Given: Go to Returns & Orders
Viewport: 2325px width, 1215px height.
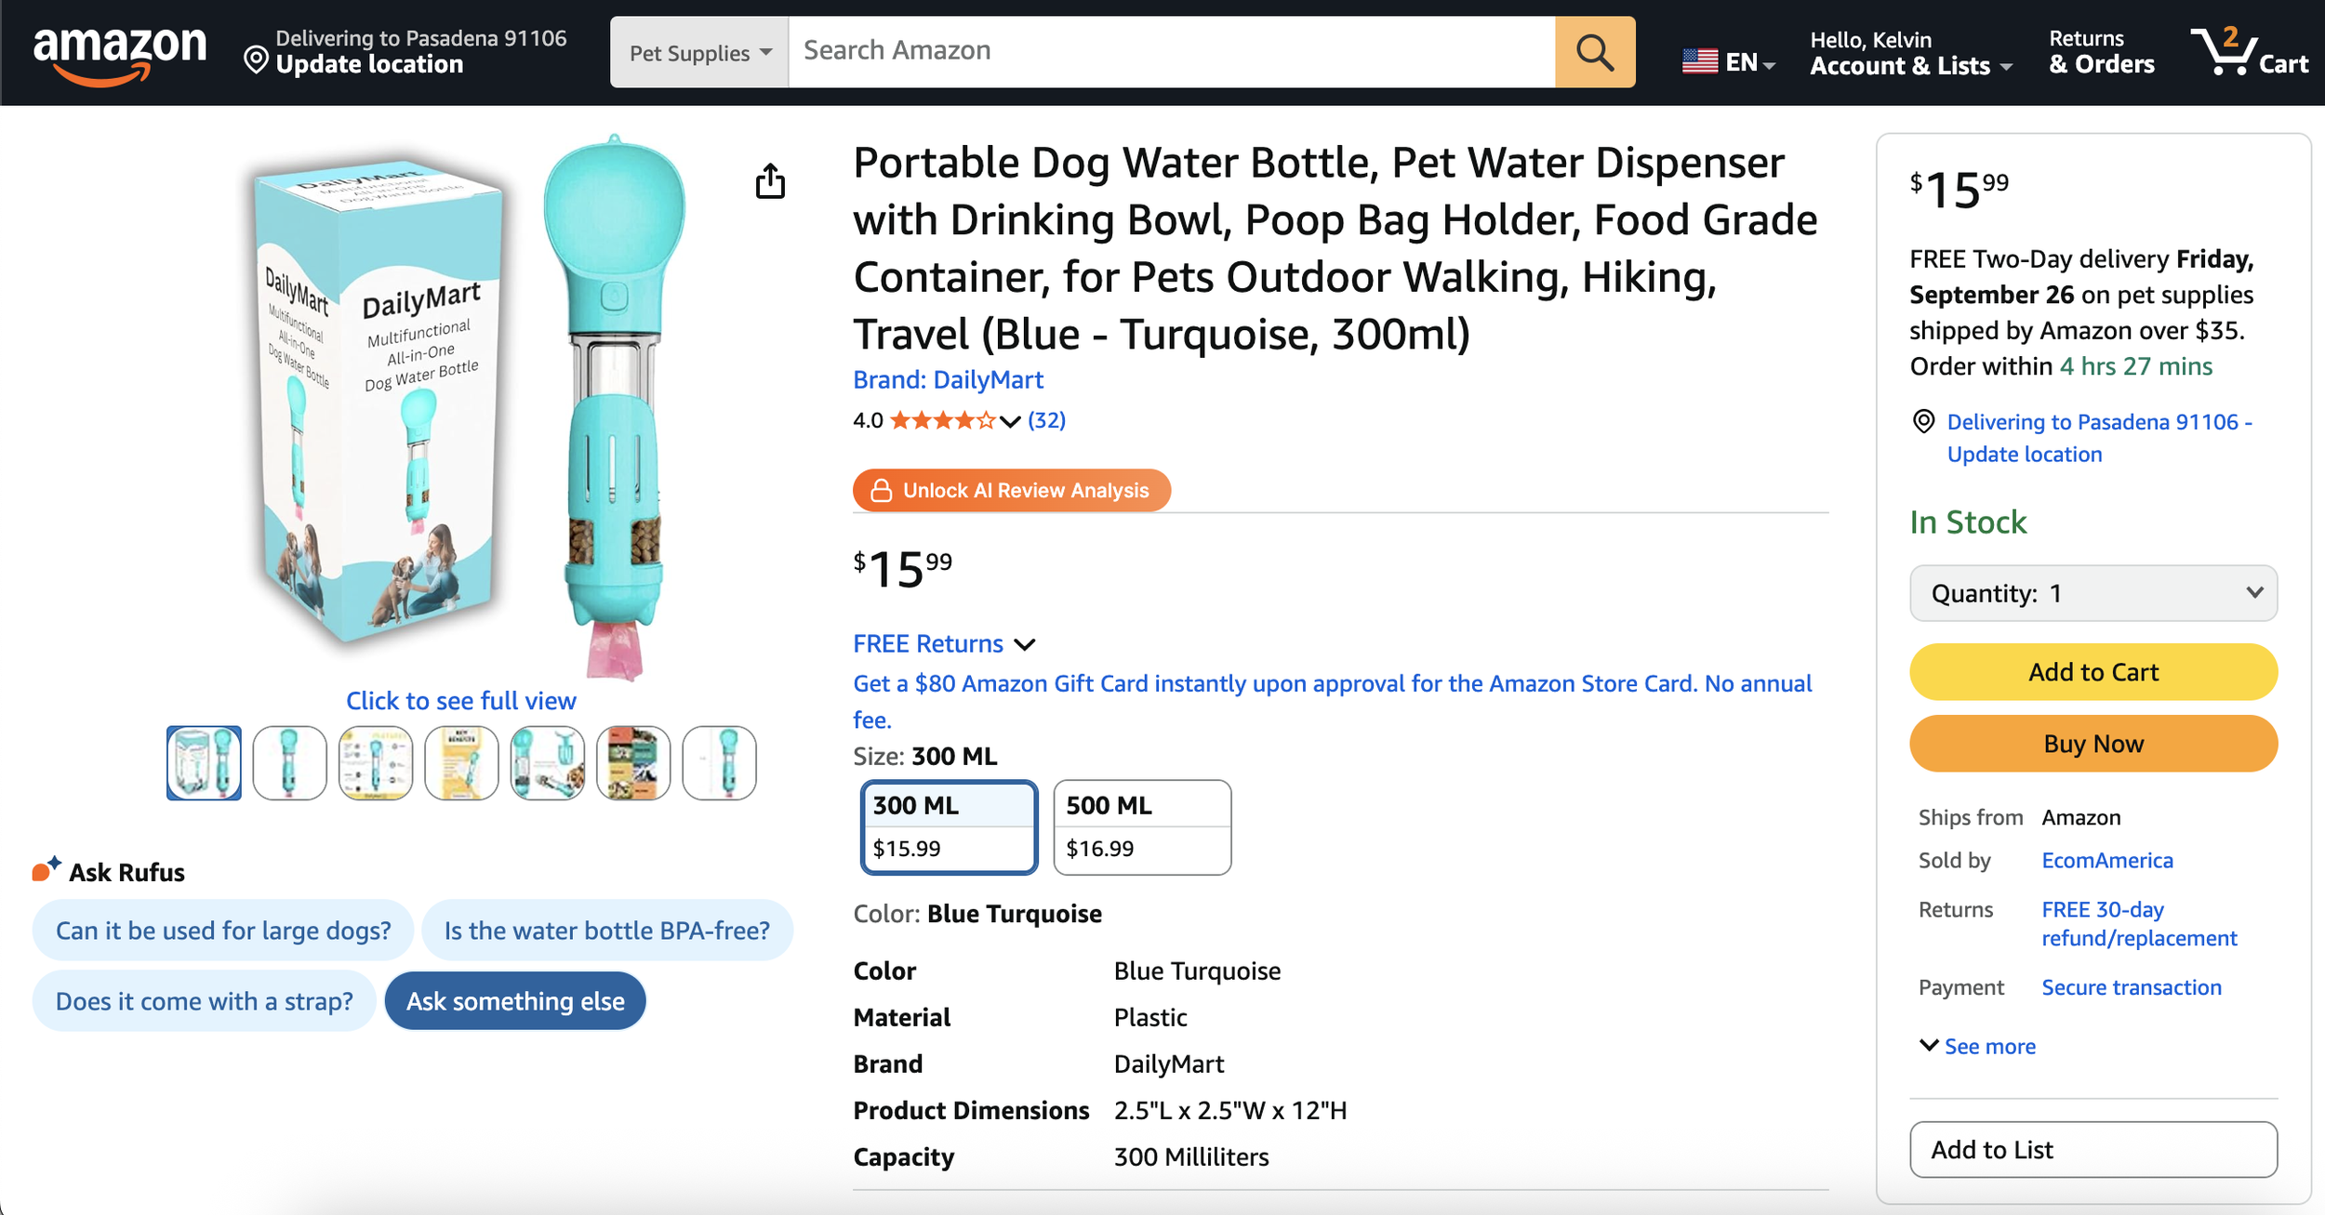Looking at the screenshot, I should click(2101, 53).
